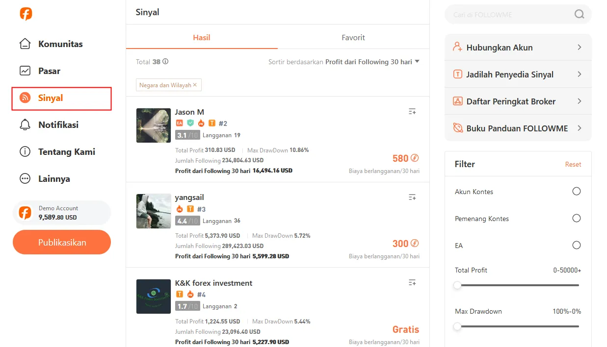Click the Demo Account balance chip
The width and height of the screenshot is (607, 347).
tap(62, 213)
